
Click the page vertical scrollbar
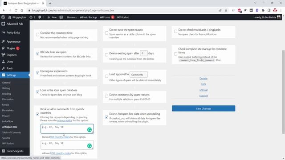[283, 92]
